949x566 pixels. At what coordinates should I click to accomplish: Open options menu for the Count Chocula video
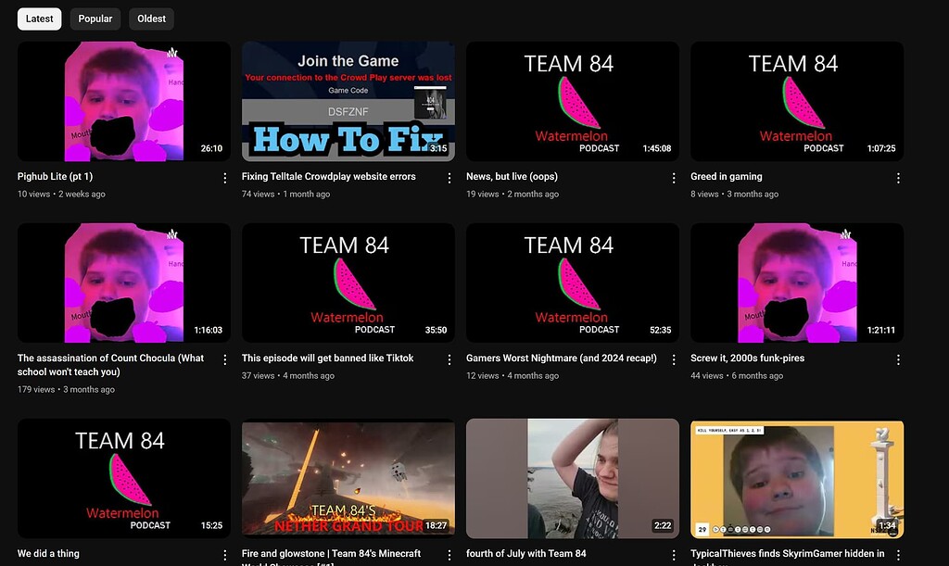pos(224,359)
